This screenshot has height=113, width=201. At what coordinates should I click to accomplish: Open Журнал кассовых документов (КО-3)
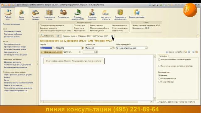click(146, 25)
